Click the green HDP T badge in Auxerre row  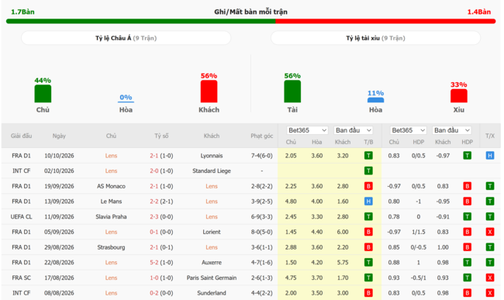(467, 263)
